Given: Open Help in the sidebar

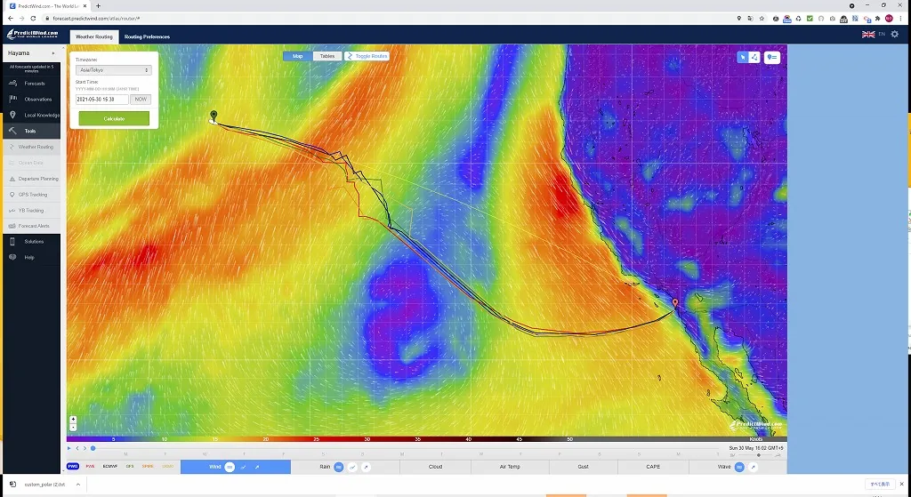Looking at the screenshot, I should (x=31, y=257).
